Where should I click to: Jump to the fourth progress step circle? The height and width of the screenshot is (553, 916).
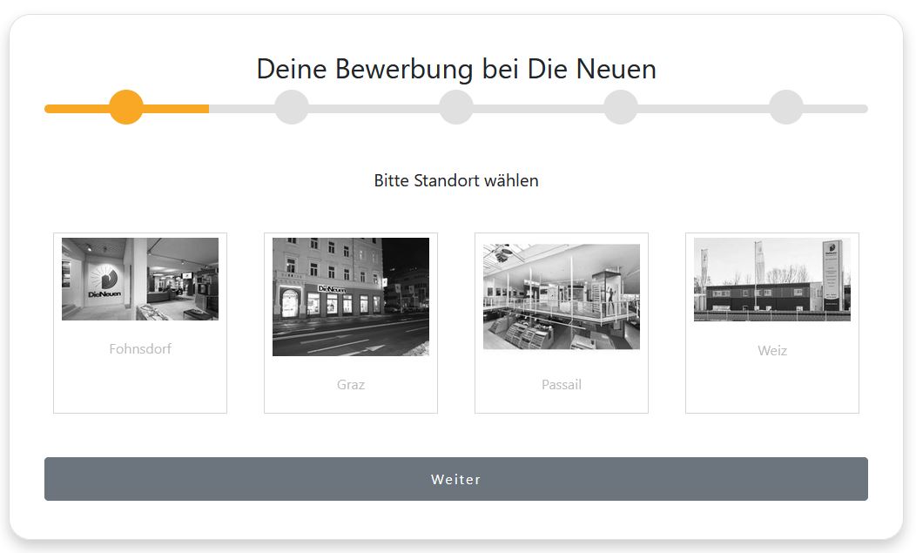pos(621,107)
